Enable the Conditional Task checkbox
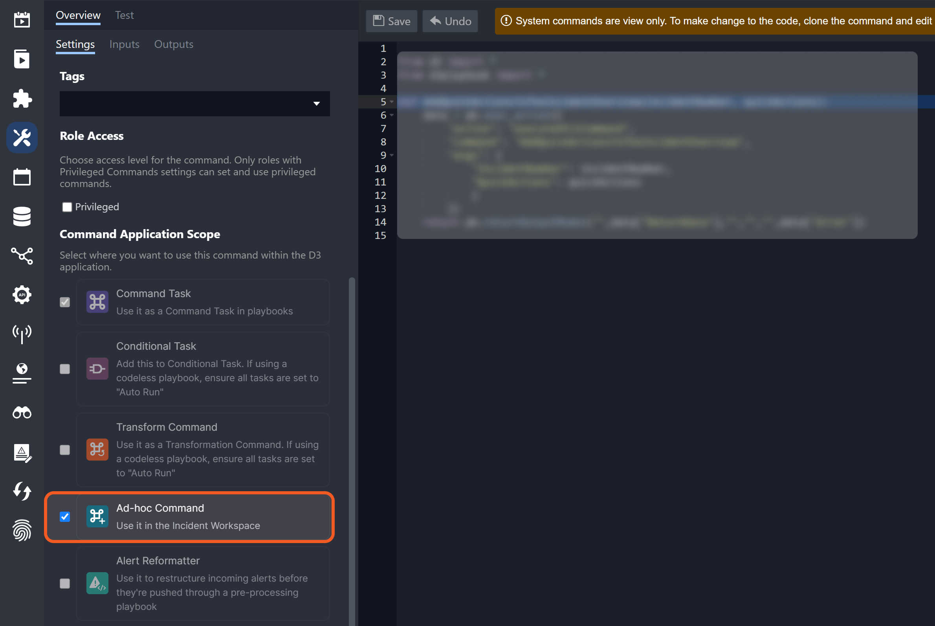 pos(65,369)
